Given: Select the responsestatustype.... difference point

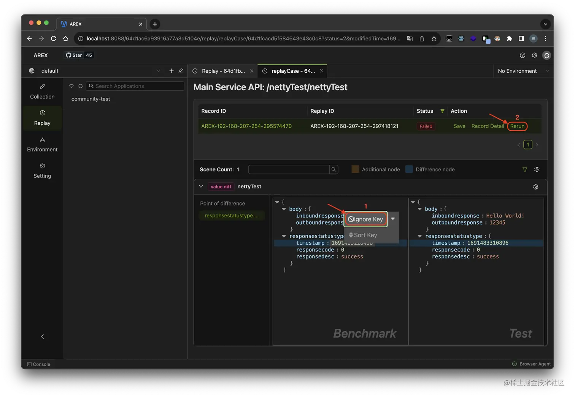Looking at the screenshot, I should coord(232,215).
